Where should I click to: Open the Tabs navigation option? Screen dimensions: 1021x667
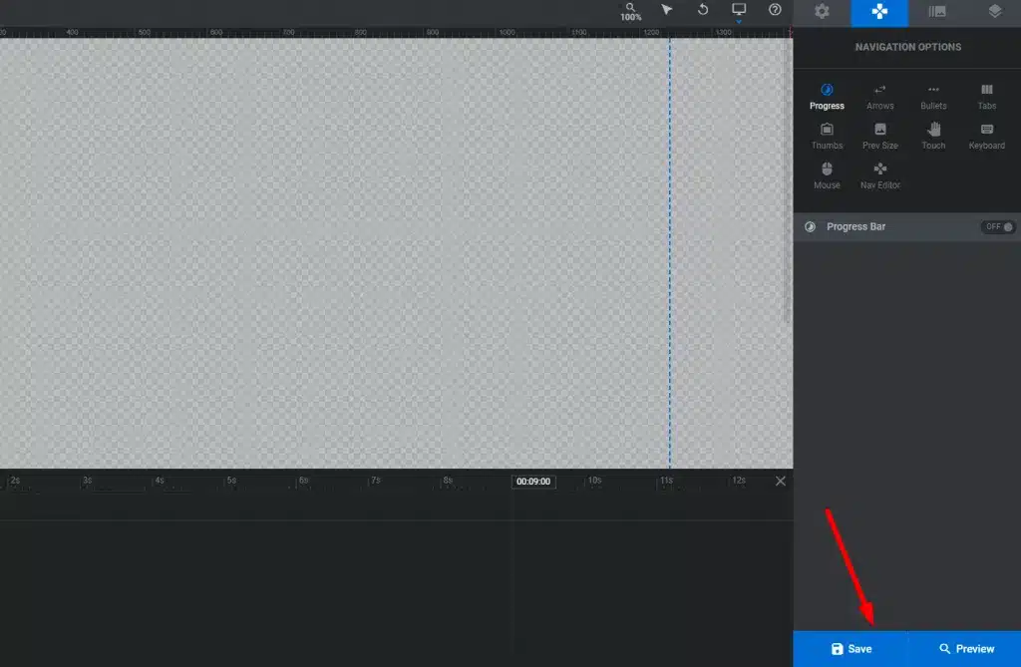click(986, 96)
